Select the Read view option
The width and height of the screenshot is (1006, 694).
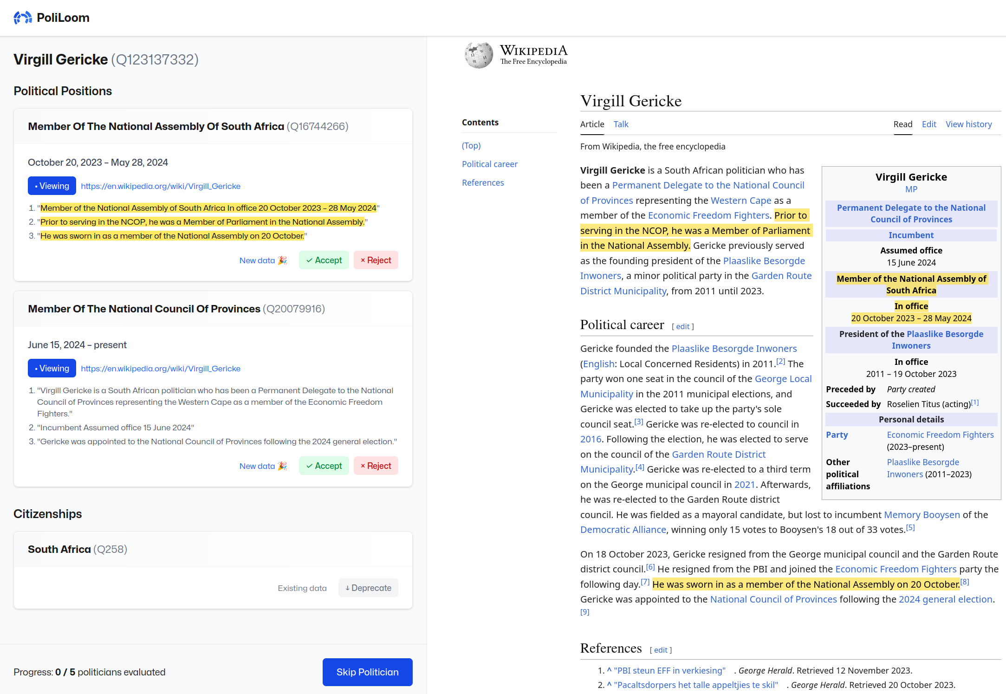click(902, 124)
